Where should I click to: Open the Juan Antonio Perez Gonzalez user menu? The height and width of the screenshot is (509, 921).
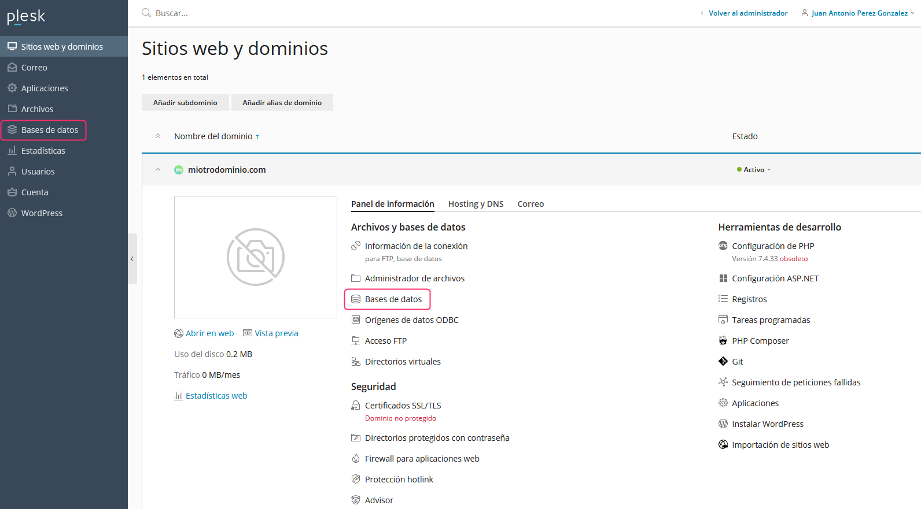(x=859, y=13)
